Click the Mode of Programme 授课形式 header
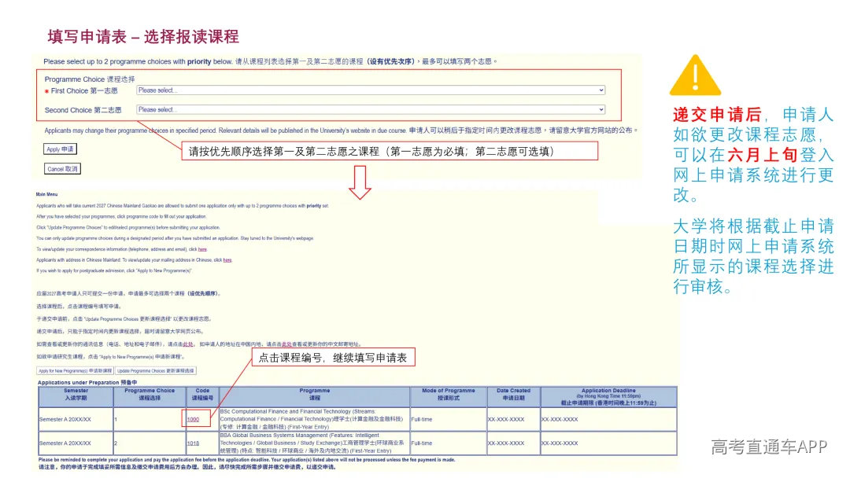Viewport: 850px width, 478px height. pyautogui.click(x=449, y=397)
